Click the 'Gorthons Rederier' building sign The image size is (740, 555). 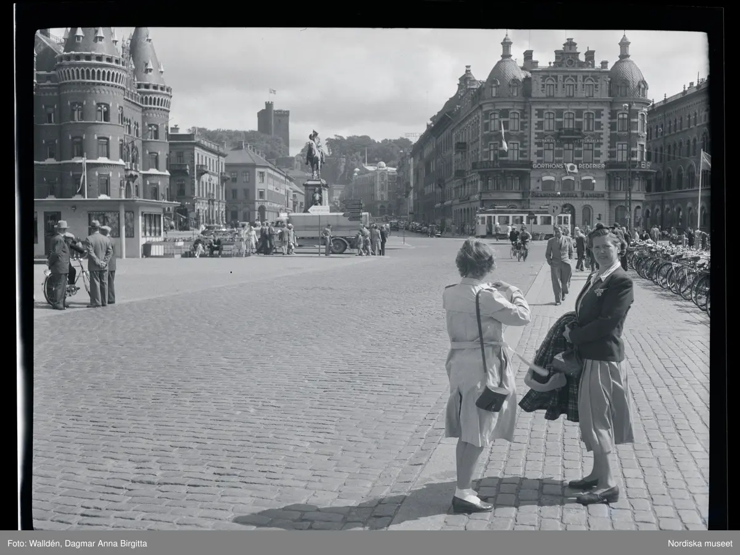click(568, 166)
